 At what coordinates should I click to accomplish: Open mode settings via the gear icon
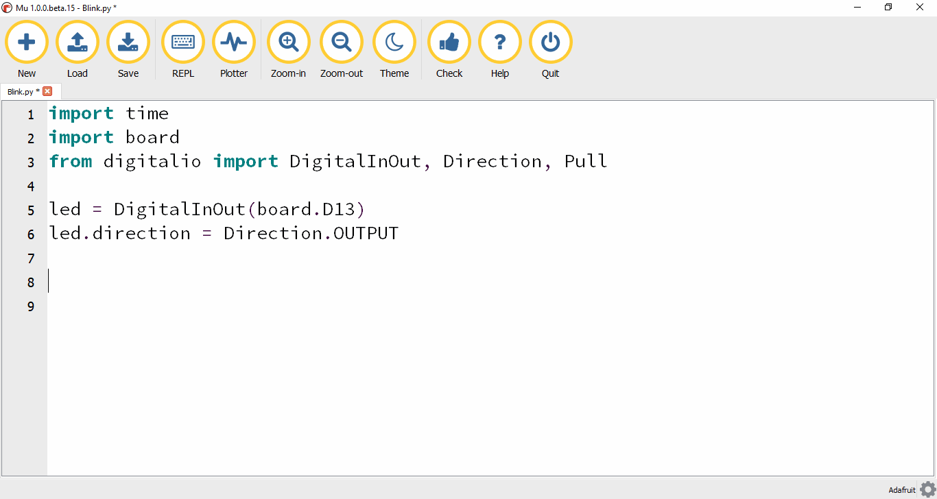coord(928,489)
